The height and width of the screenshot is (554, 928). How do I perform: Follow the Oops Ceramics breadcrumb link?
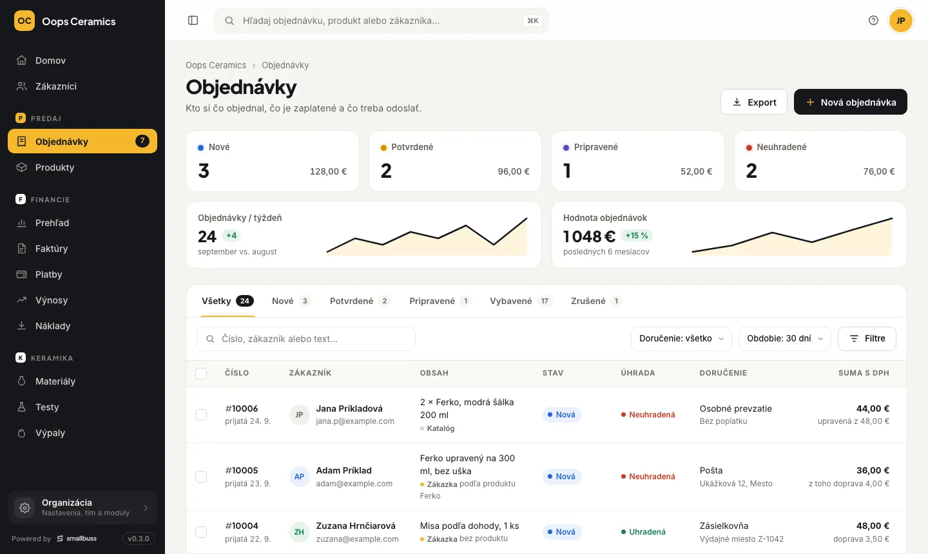coord(216,65)
